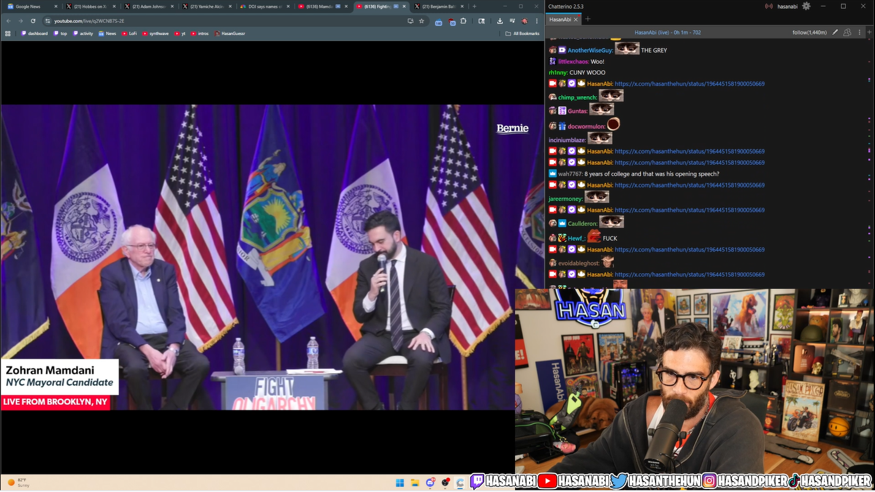Image resolution: width=875 pixels, height=492 pixels.
Task: Click the install app icon in address bar
Action: tap(410, 21)
